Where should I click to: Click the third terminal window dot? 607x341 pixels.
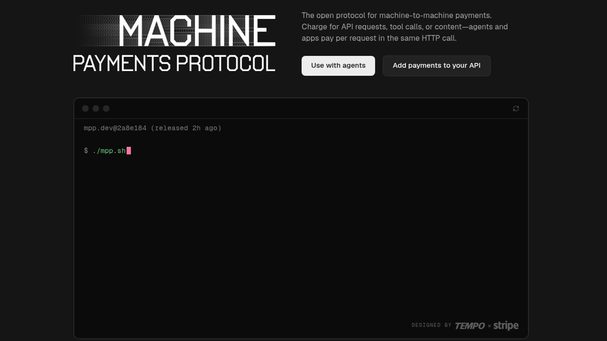(x=106, y=109)
